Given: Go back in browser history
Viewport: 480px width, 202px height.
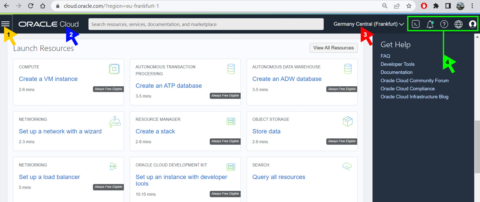Looking at the screenshot, I should tap(6, 6).
